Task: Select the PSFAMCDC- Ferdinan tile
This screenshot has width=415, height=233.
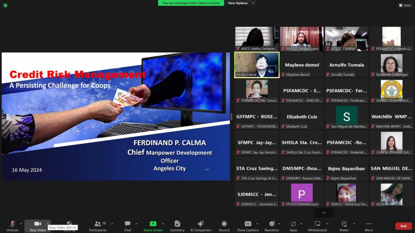Action: tap(347, 91)
